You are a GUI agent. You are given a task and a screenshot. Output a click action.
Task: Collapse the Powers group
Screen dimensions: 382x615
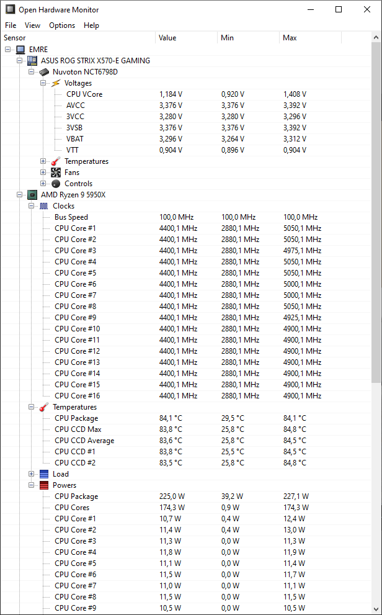point(32,485)
